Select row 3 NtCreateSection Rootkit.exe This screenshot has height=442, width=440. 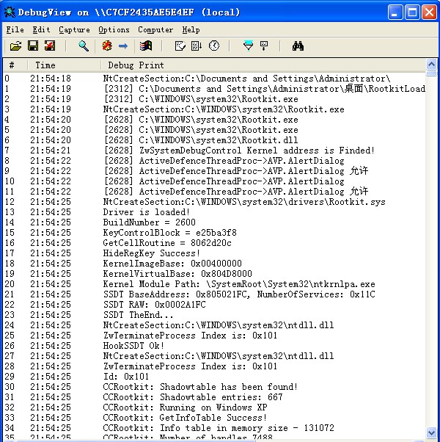pyautogui.click(x=214, y=109)
